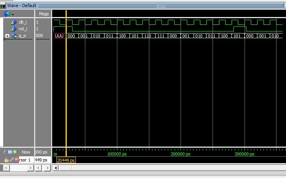Click the Wave - Default title text
The height and width of the screenshot is (178, 286).
22,6
